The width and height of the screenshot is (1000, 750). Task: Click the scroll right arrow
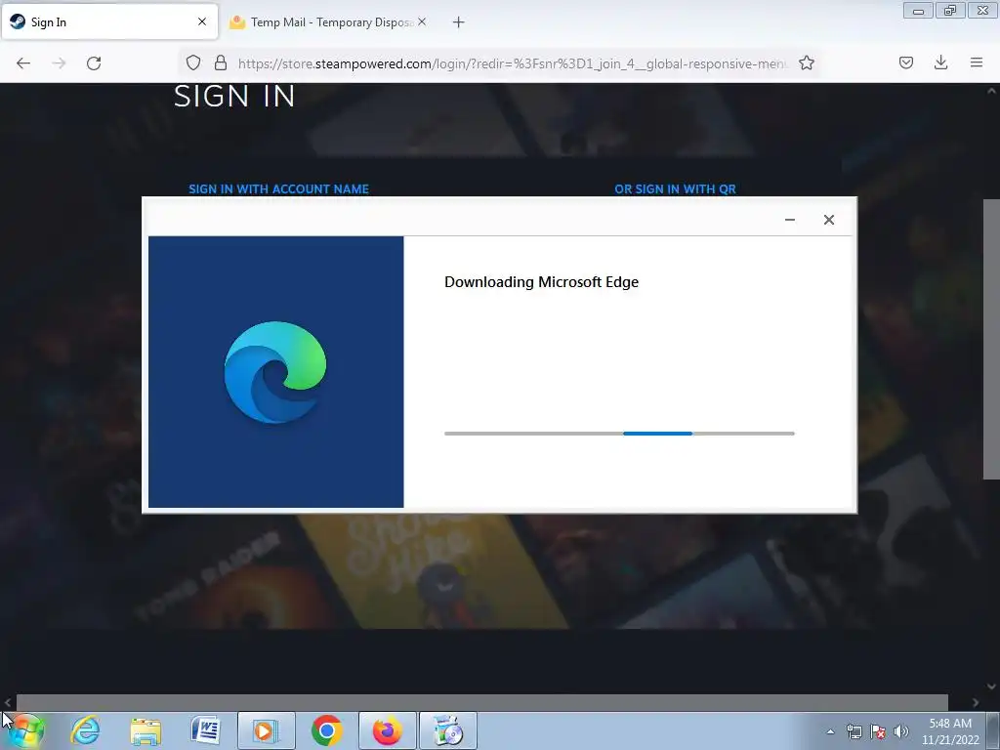pyautogui.click(x=976, y=702)
